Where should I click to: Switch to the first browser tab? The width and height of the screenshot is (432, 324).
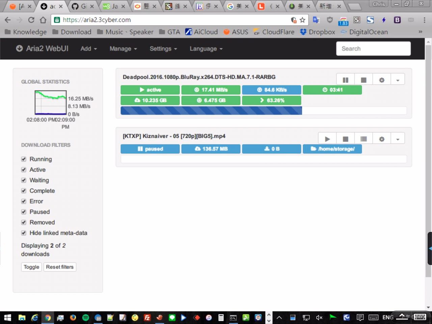[20, 6]
